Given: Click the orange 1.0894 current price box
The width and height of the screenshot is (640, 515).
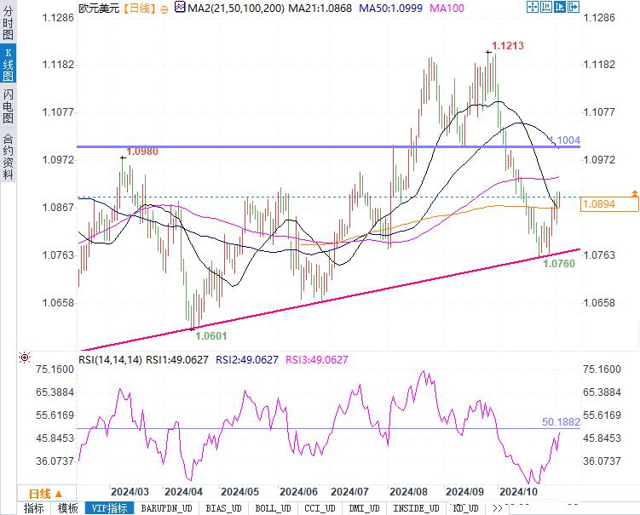Looking at the screenshot, I should [x=609, y=204].
